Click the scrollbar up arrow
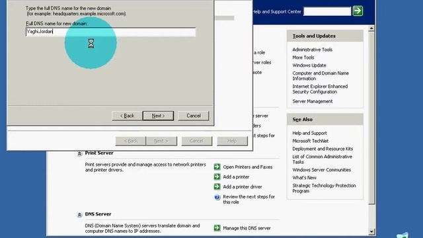423x238 pixels. click(371, 28)
